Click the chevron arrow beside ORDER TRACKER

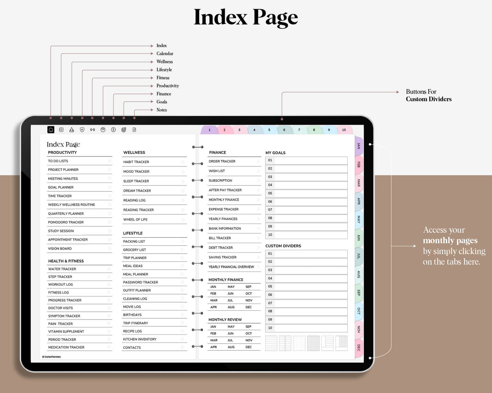[258, 161]
